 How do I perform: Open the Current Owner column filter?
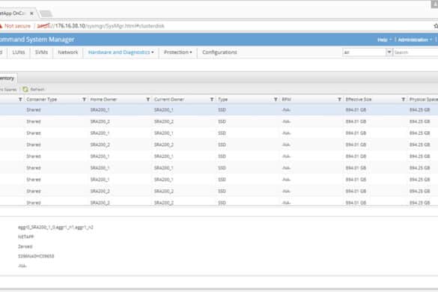(x=212, y=100)
